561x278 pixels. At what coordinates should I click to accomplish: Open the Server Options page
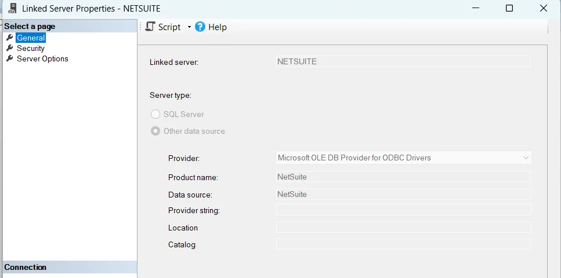pyautogui.click(x=42, y=58)
